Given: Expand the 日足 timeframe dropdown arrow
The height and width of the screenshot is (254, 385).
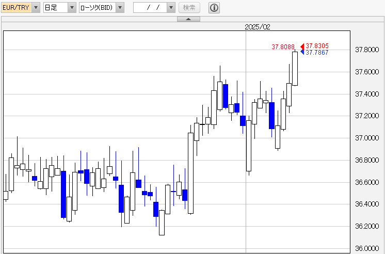Looking at the screenshot, I should coord(72,8).
